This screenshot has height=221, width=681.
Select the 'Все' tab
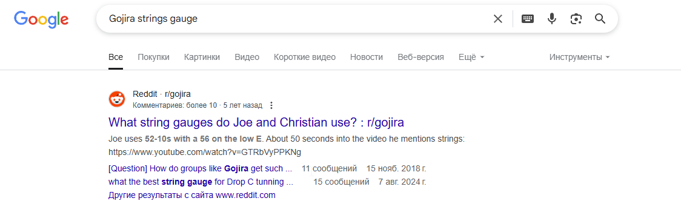pos(116,57)
